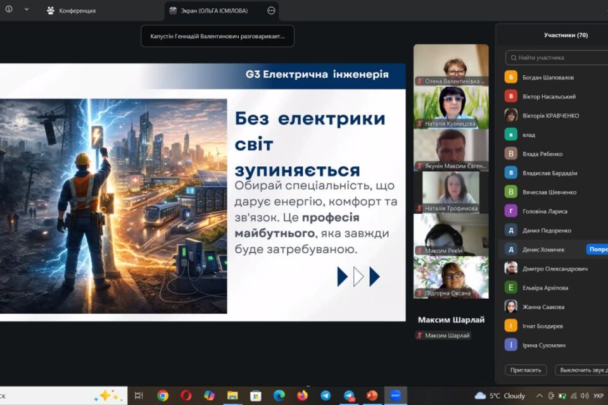Open Microsoft Copilot from the taskbar
Image resolution: width=608 pixels, height=405 pixels.
click(210, 396)
